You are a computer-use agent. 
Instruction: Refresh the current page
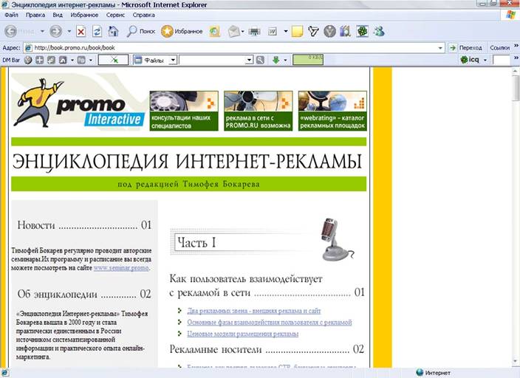pyautogui.click(x=97, y=32)
